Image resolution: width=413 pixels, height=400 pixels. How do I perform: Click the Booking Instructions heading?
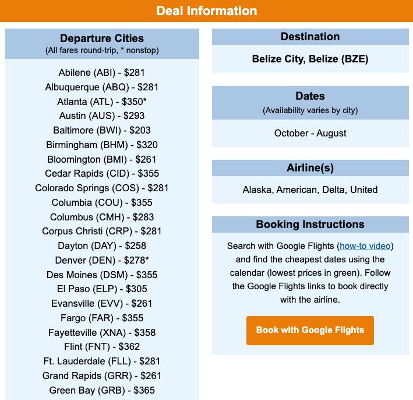(310, 224)
